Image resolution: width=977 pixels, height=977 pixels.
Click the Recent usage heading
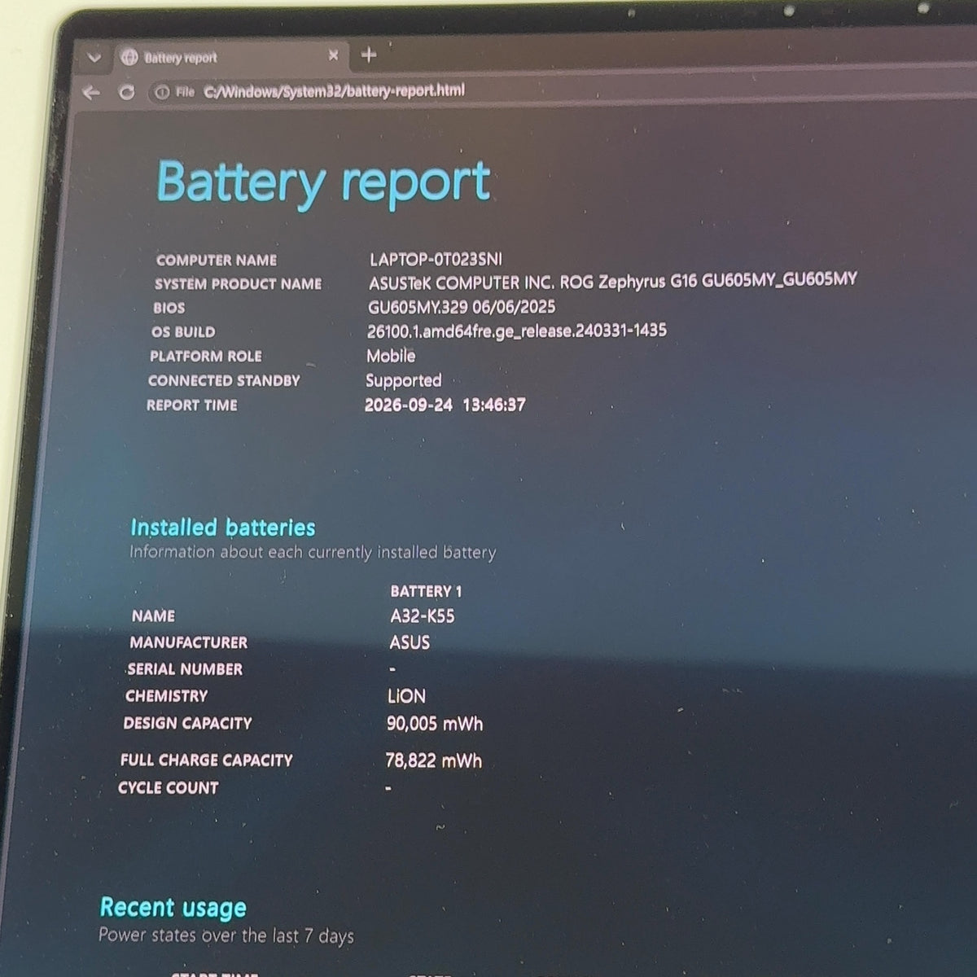pyautogui.click(x=173, y=908)
